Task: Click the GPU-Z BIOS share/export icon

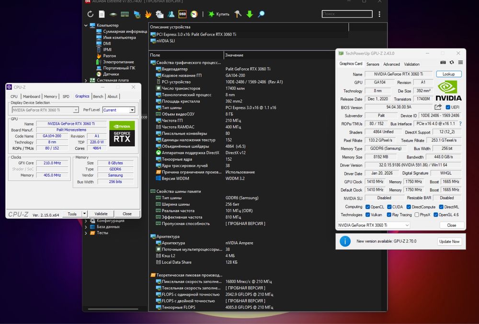Action: pos(438,107)
